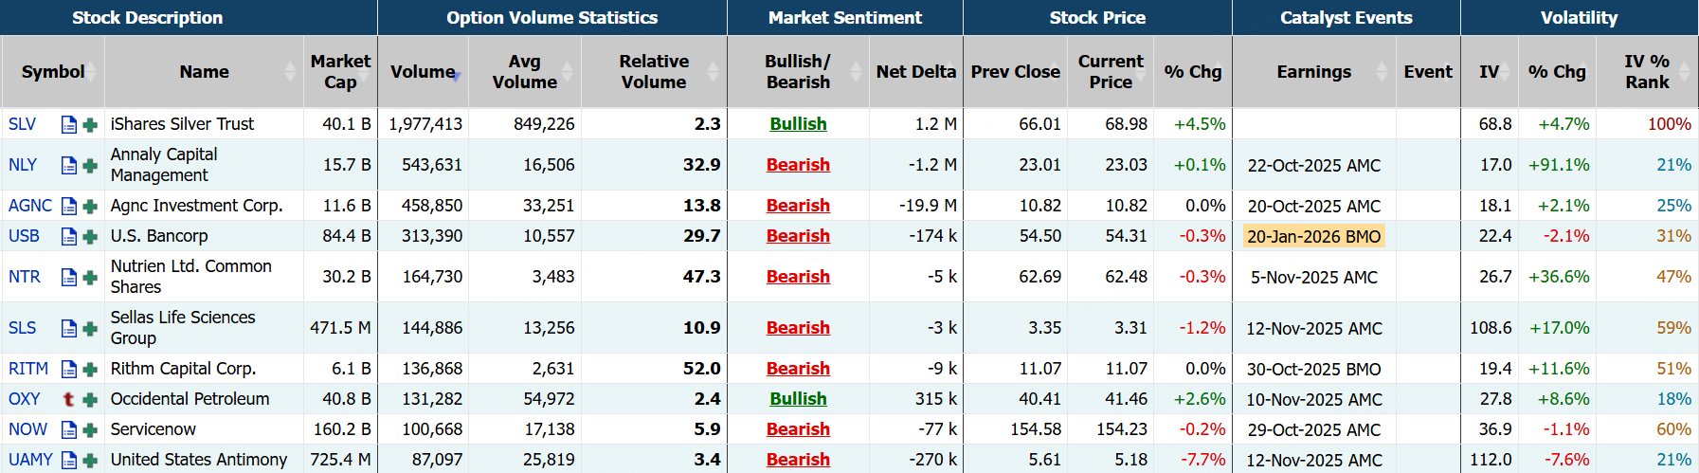1699x473 pixels.
Task: Click the document icon beside NOW
Action: coord(68,429)
